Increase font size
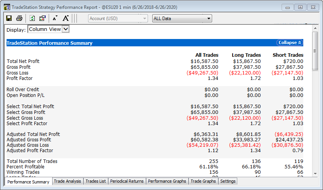Screen dimensions: 323x190 (66, 18)
